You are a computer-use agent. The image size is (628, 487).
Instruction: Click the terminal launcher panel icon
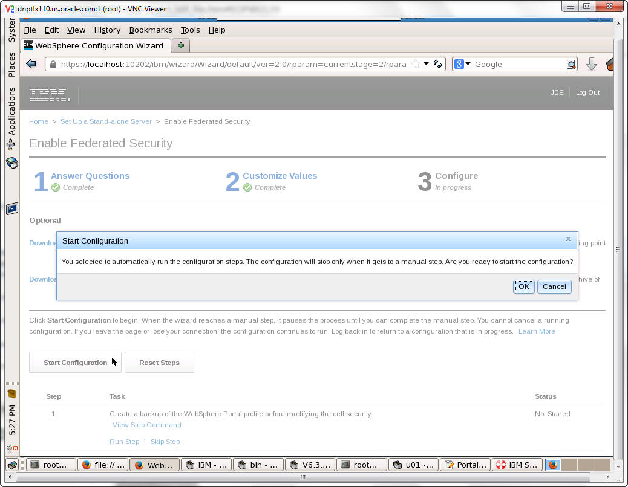click(12, 208)
